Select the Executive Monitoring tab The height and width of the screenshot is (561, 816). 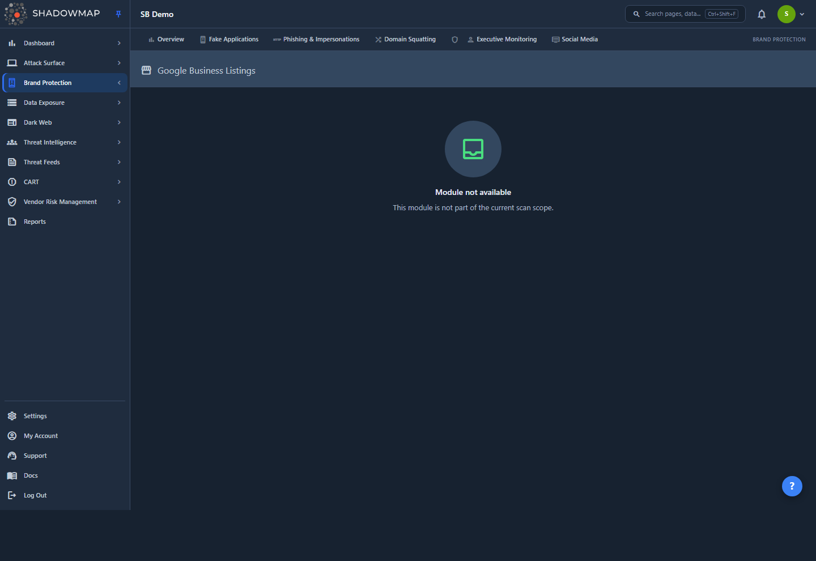click(502, 40)
